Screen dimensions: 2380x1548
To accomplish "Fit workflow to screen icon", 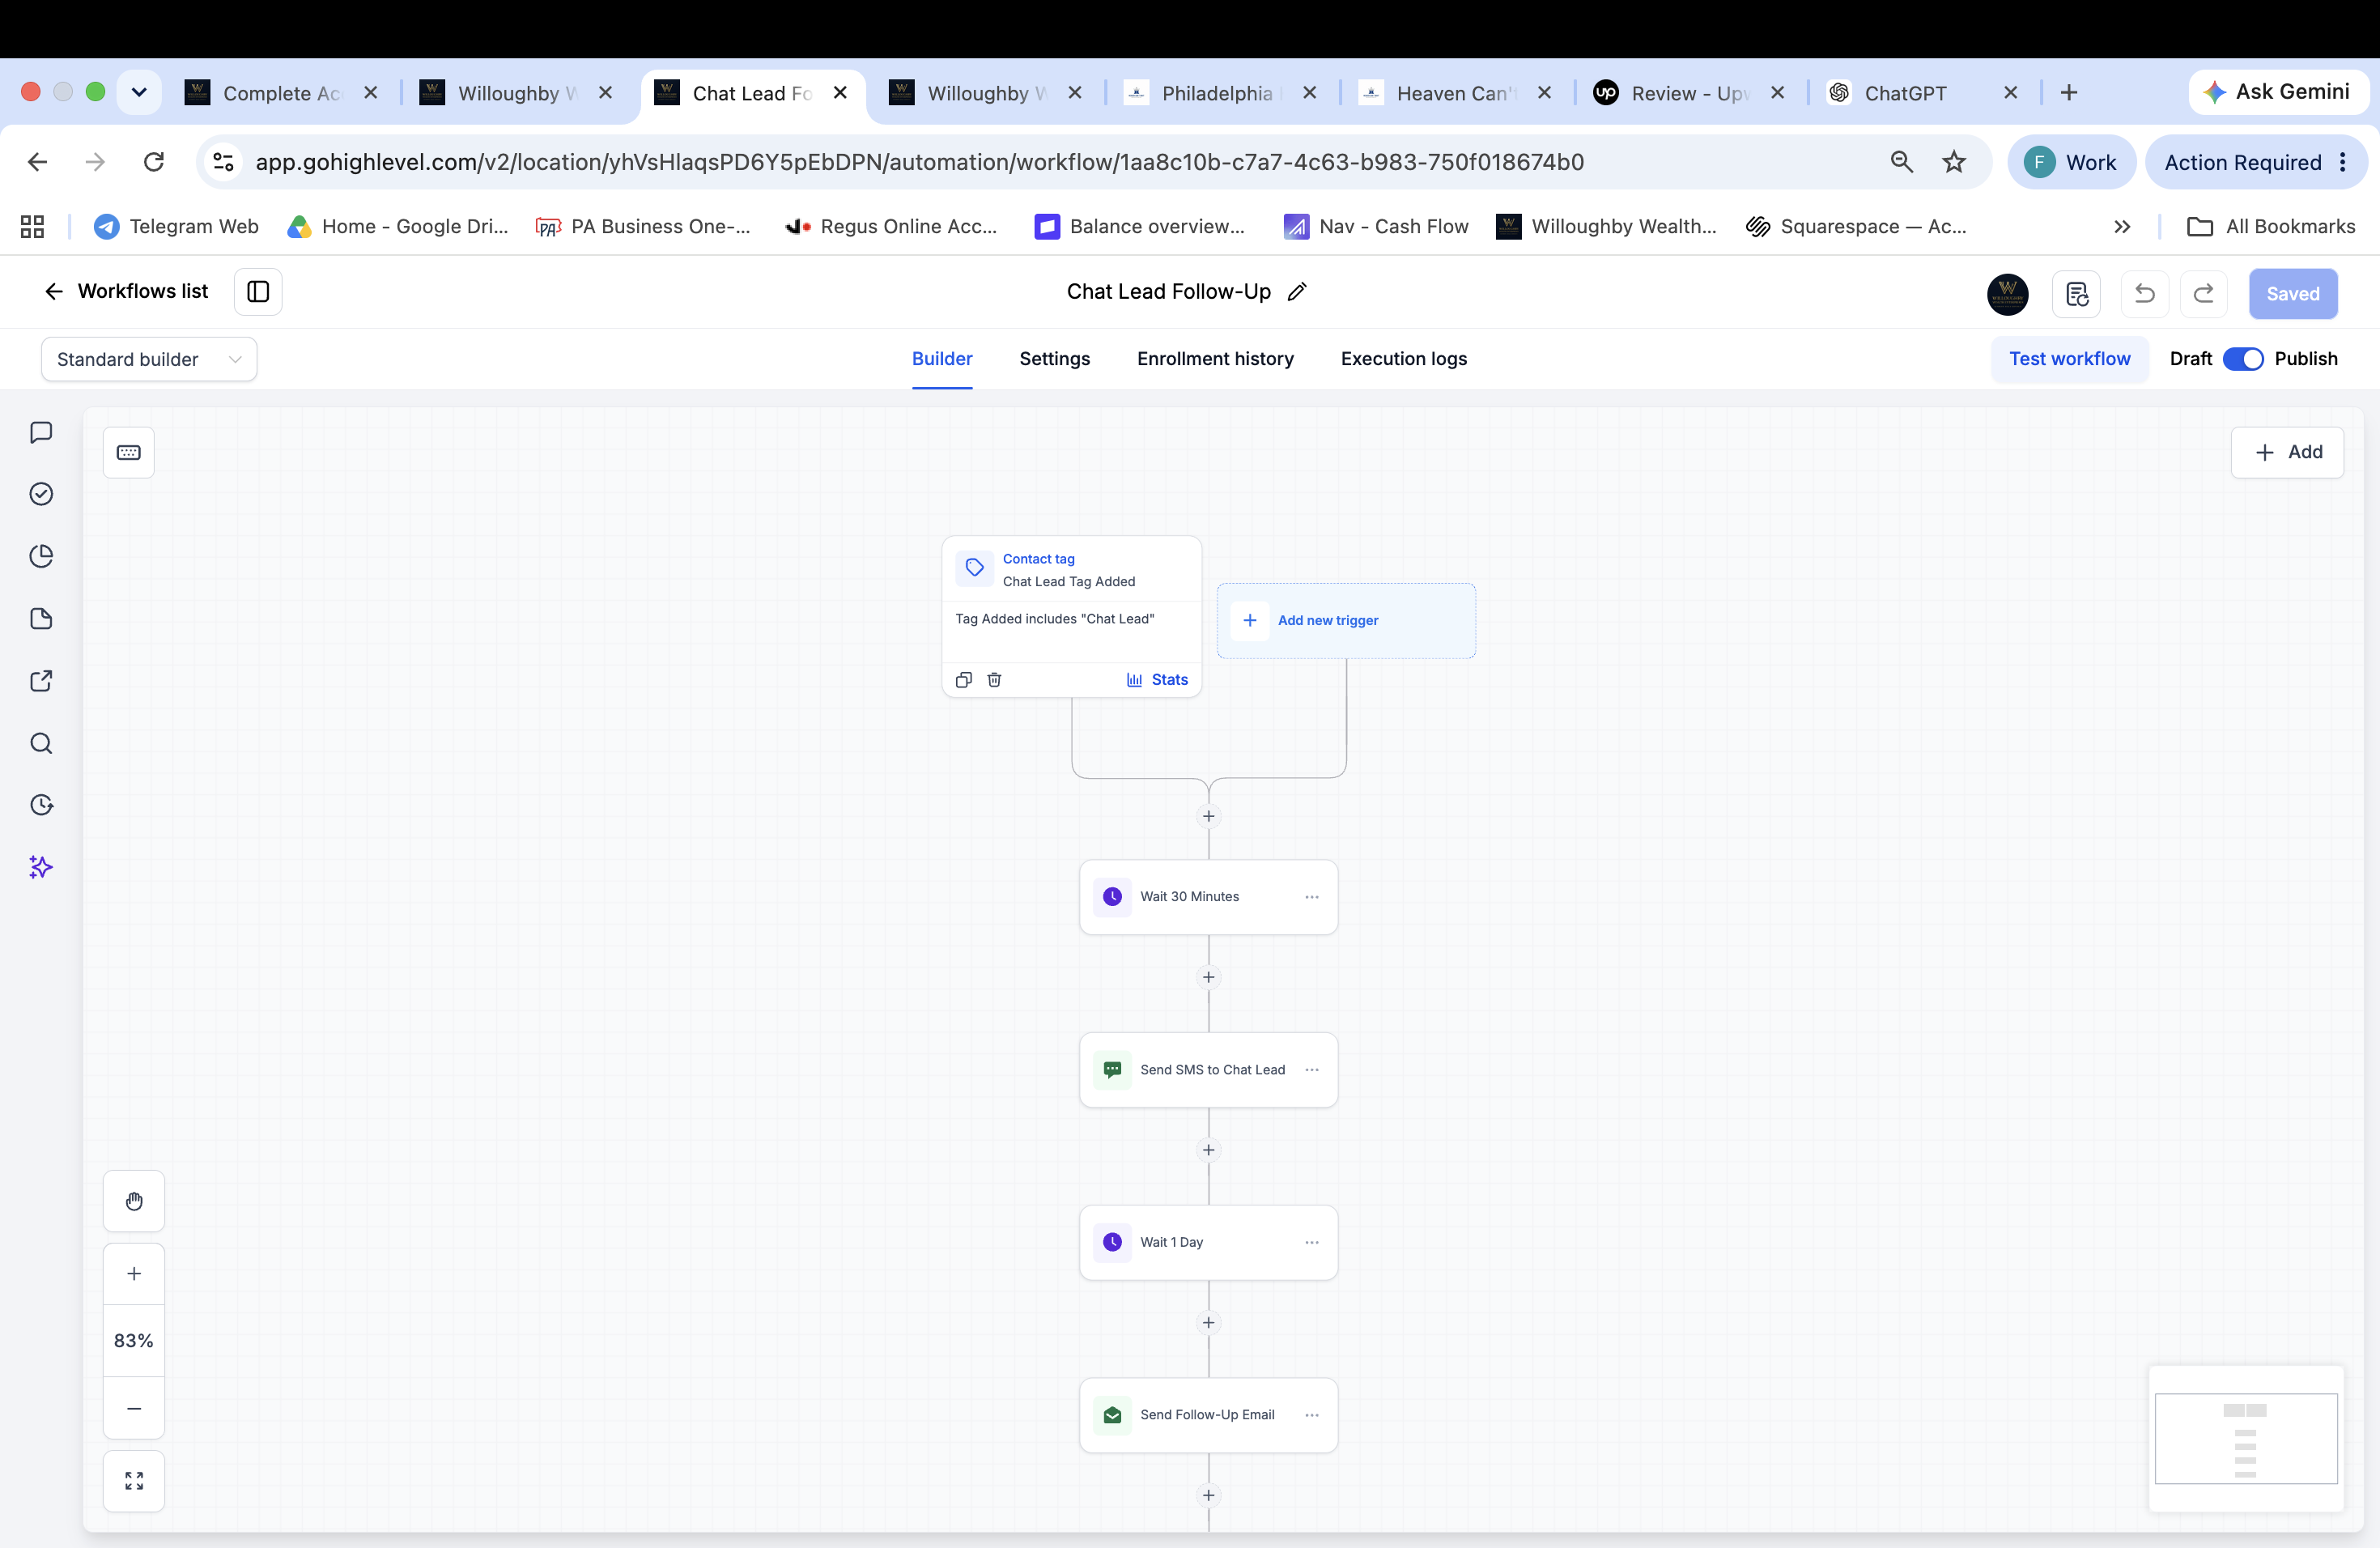I will point(134,1481).
